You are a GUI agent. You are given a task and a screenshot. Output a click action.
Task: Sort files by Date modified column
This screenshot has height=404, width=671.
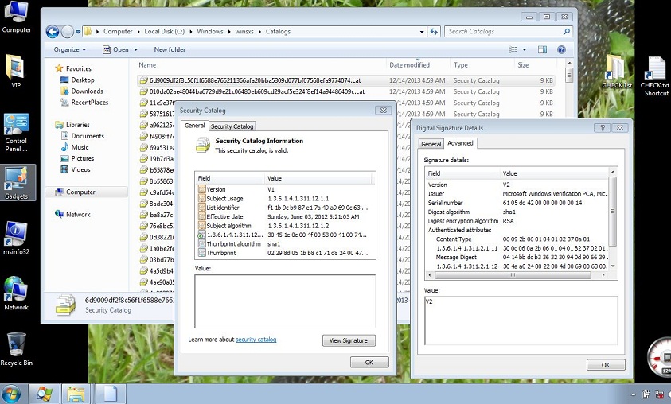coord(418,65)
